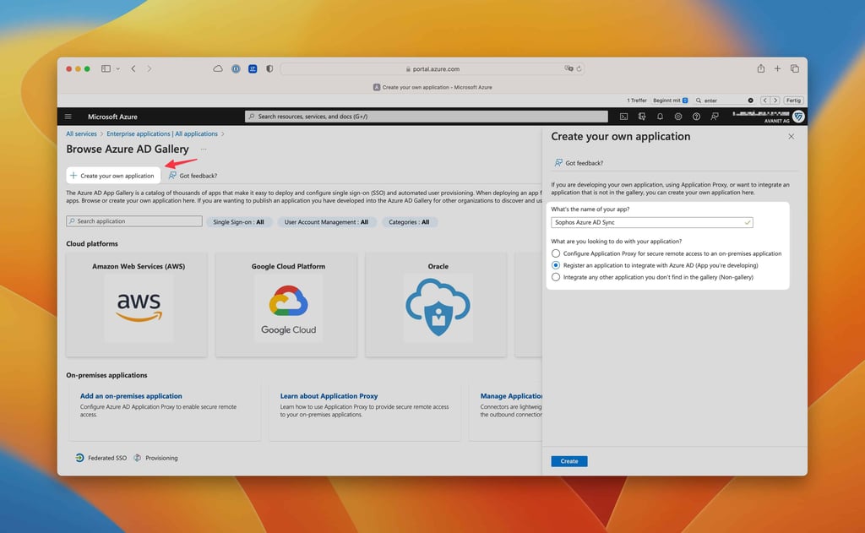Open the AVANET AG account avatar
This screenshot has width=865, height=533.
pyautogui.click(x=798, y=117)
